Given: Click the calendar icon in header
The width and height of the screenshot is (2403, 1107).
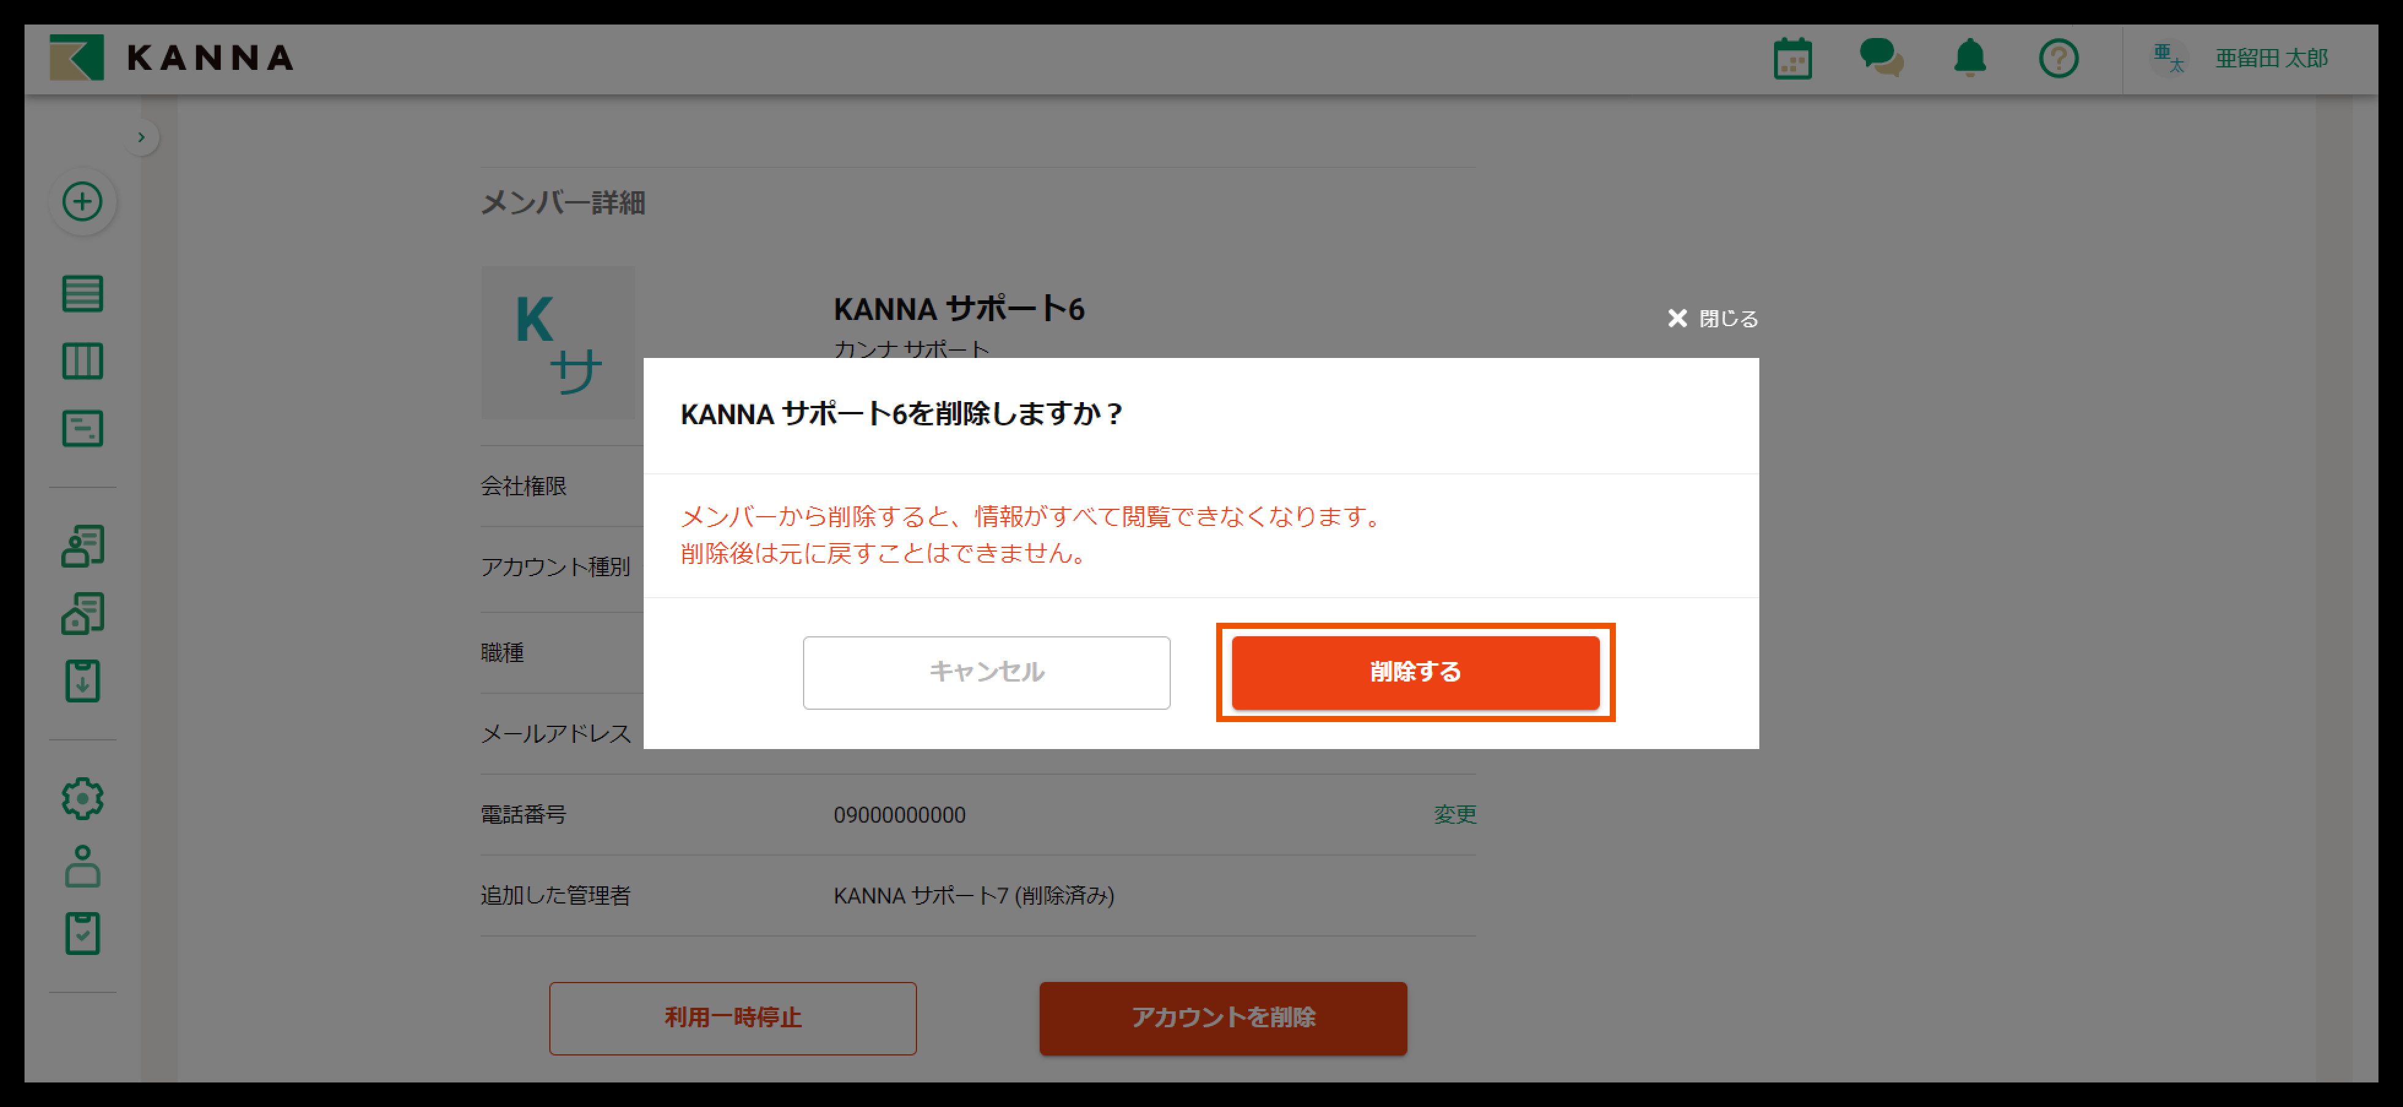Looking at the screenshot, I should (1792, 59).
